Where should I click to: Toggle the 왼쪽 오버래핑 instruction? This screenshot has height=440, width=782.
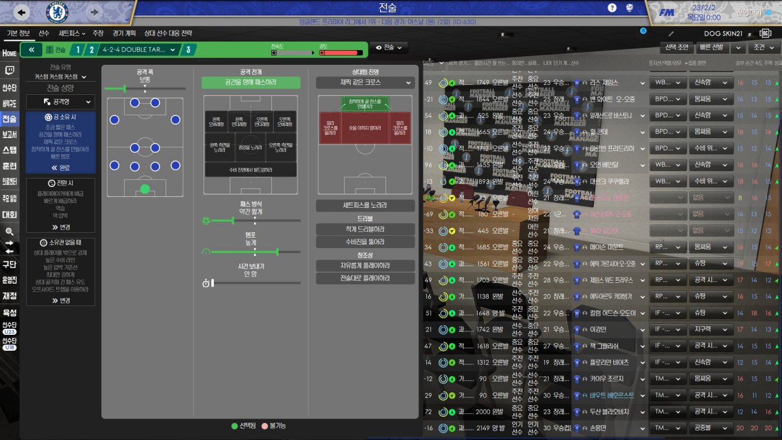216,122
